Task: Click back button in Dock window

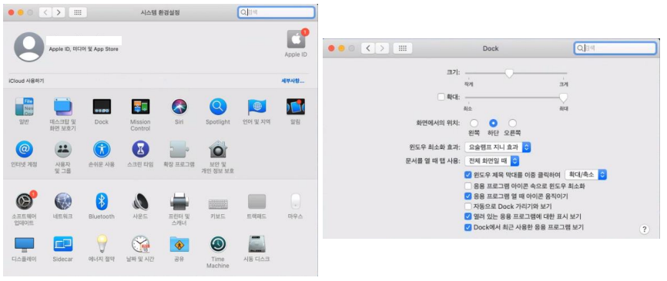Action: [x=368, y=48]
